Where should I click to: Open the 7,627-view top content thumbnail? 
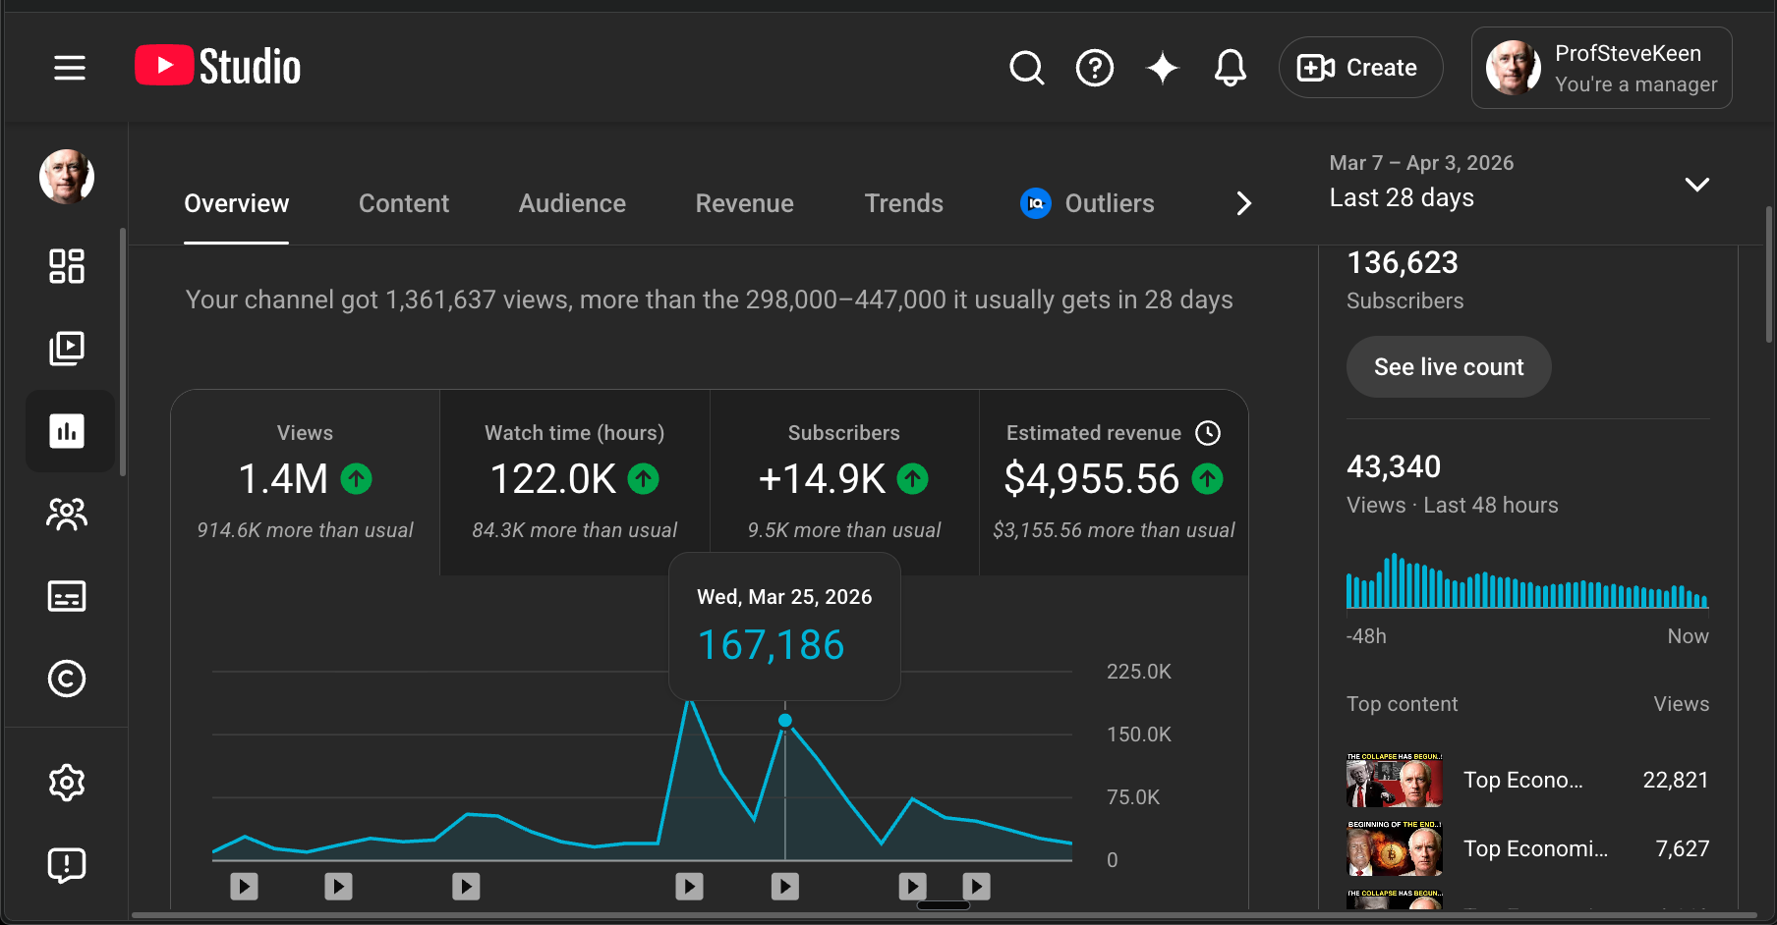tap(1395, 848)
